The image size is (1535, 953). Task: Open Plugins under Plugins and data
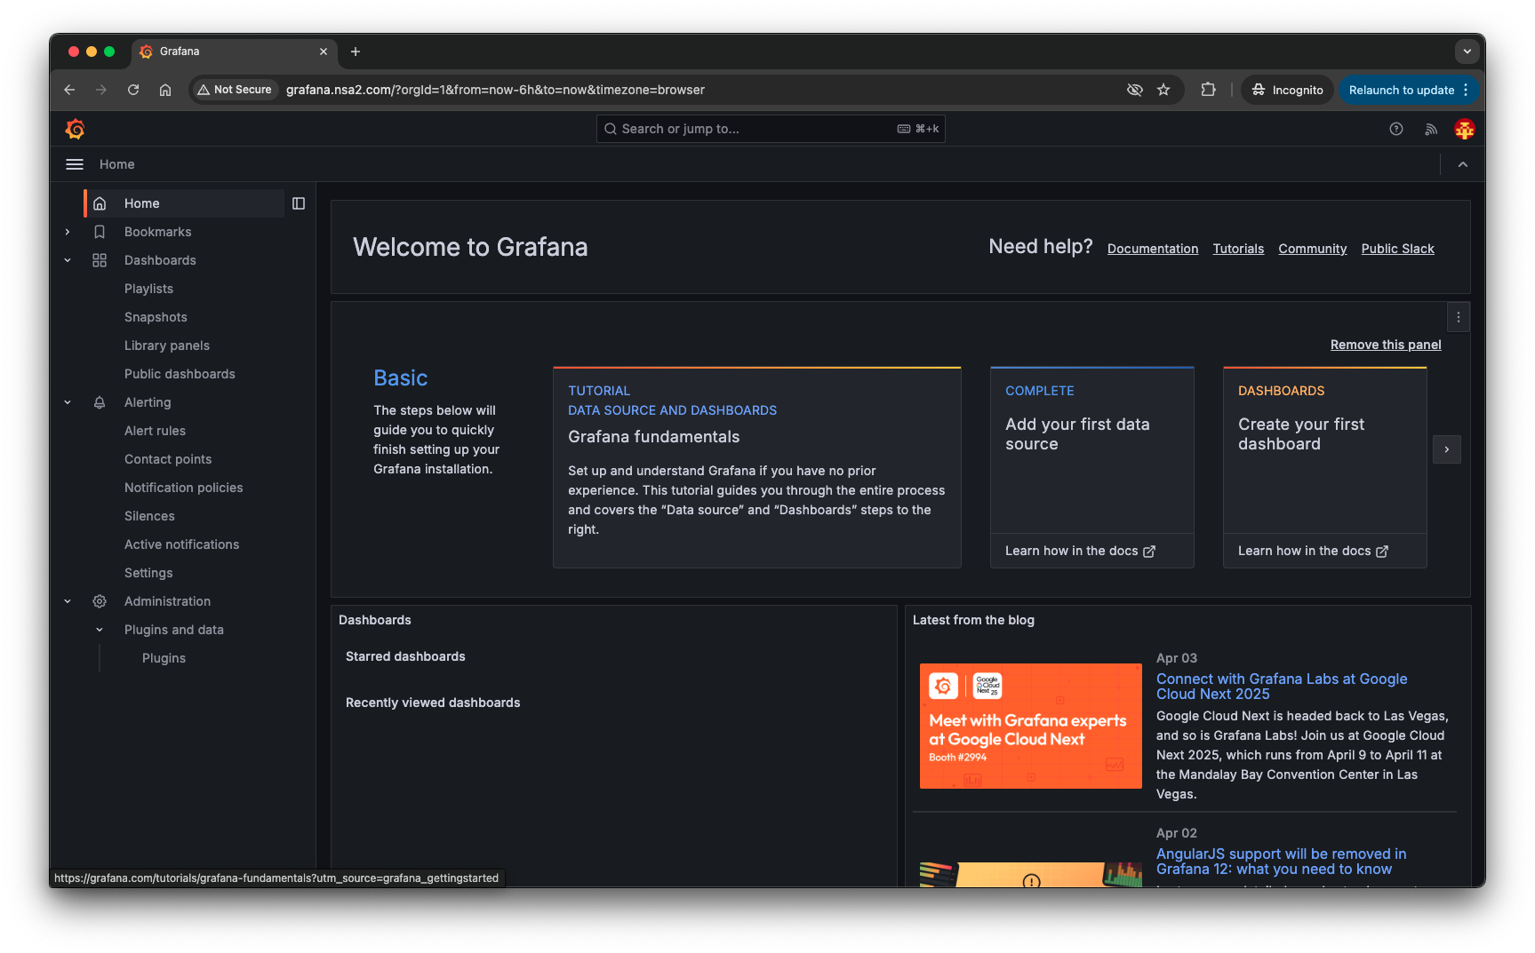click(x=164, y=658)
